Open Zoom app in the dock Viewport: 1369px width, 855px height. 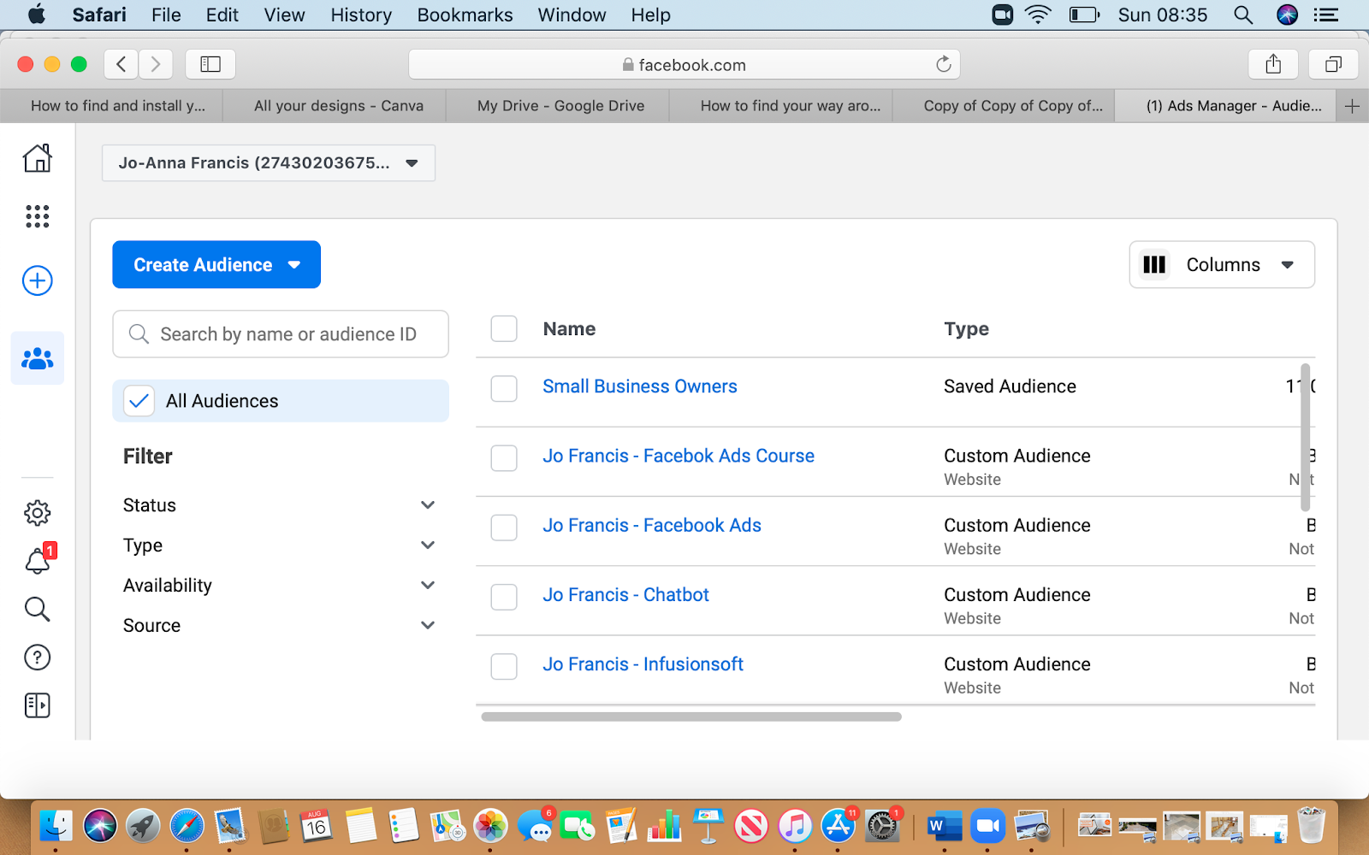pyautogui.click(x=987, y=826)
